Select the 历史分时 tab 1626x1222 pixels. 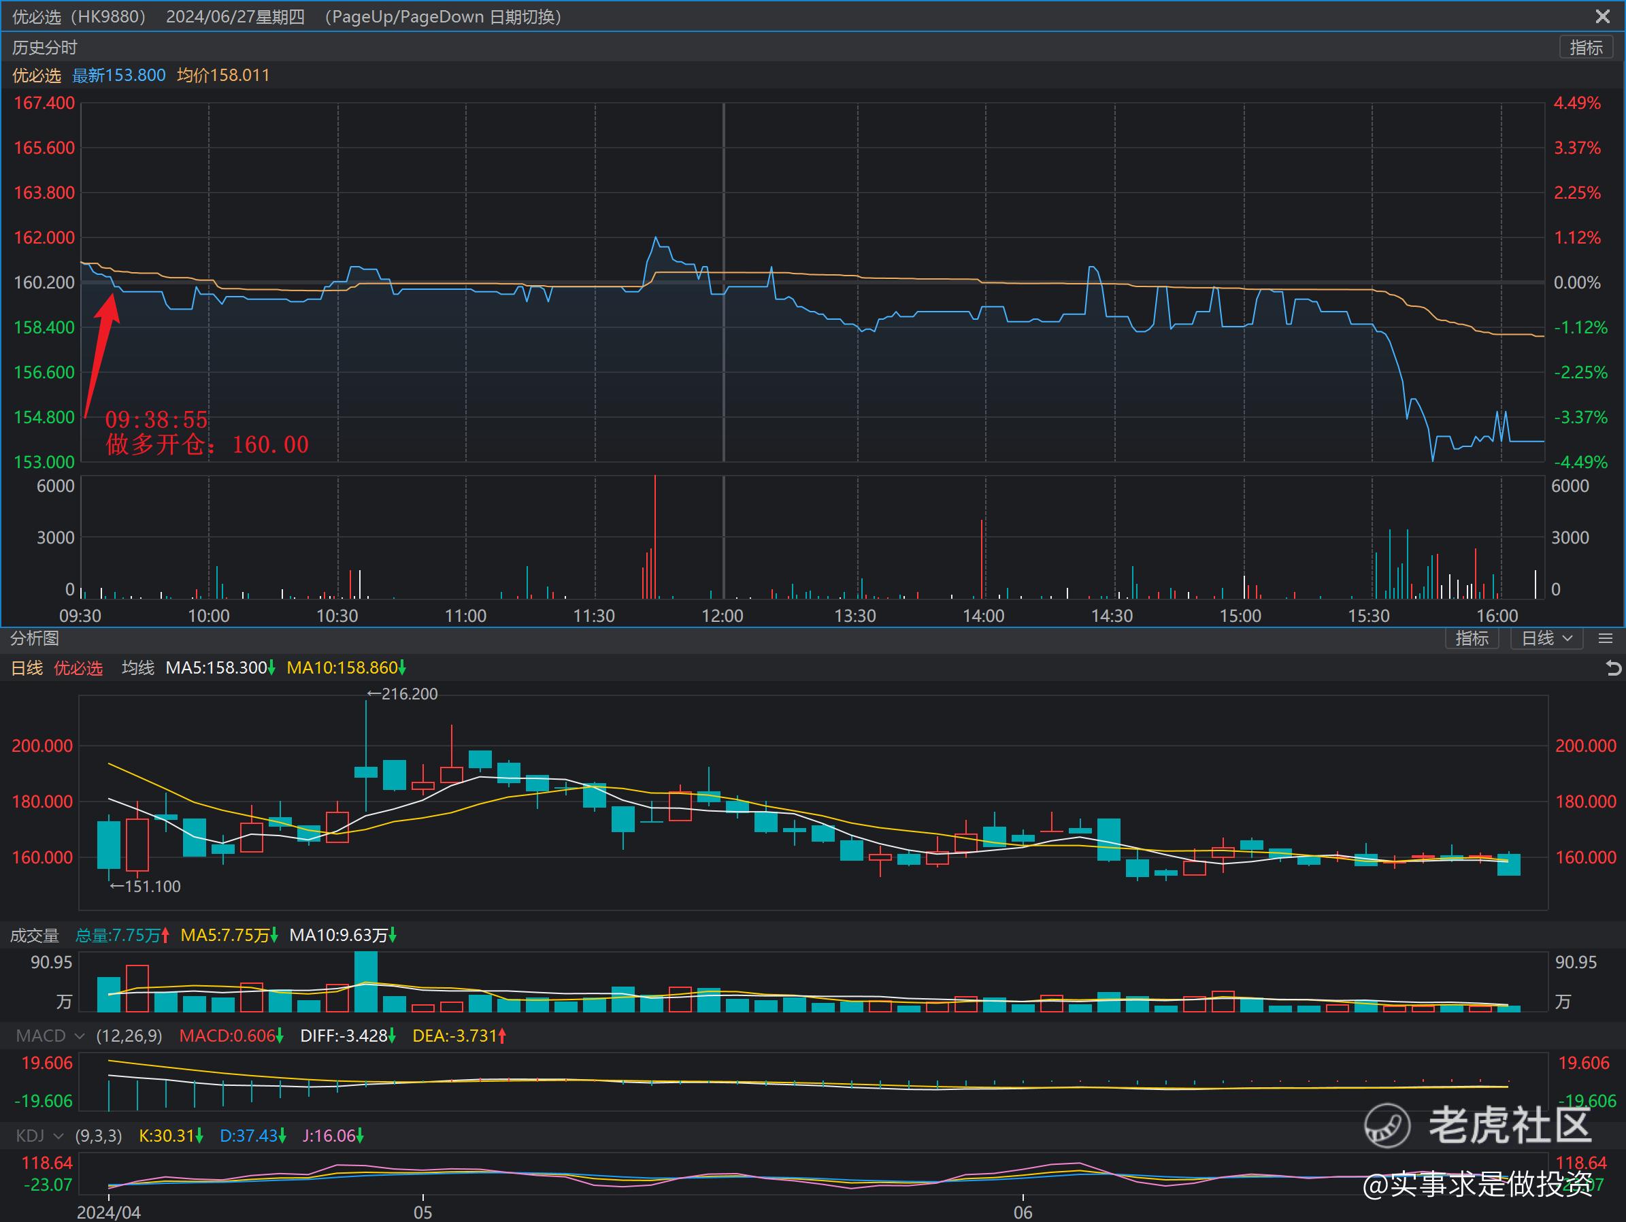click(45, 48)
